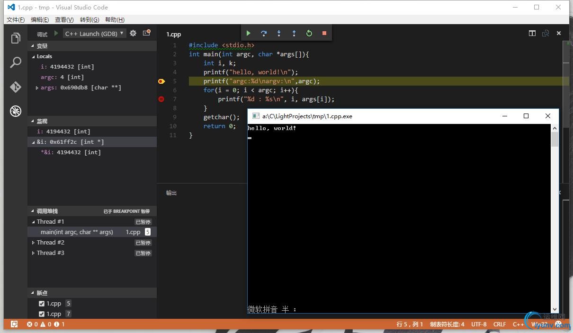Open the 文件(F) menu
The image size is (573, 333).
pyautogui.click(x=16, y=19)
